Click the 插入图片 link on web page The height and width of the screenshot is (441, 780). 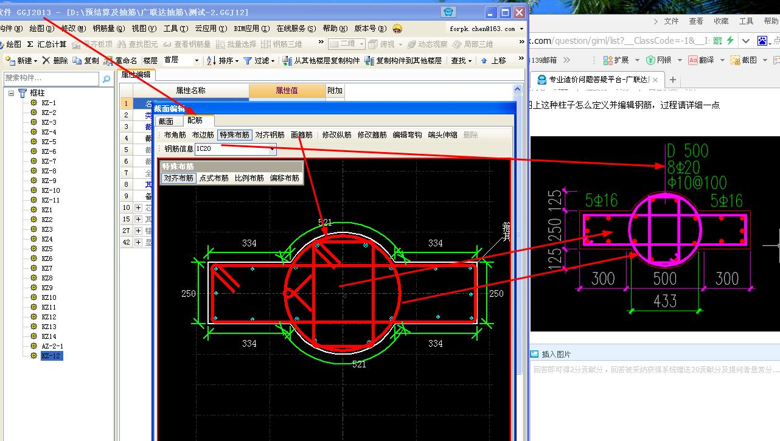[556, 354]
